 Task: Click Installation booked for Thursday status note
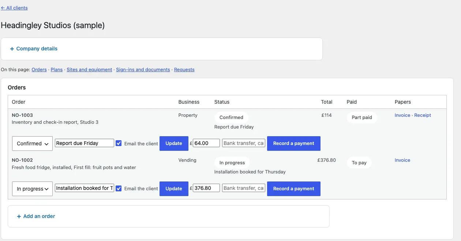[250, 172]
